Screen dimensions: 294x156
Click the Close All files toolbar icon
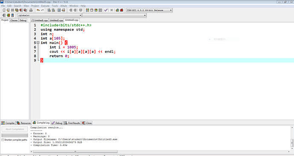click(25, 10)
